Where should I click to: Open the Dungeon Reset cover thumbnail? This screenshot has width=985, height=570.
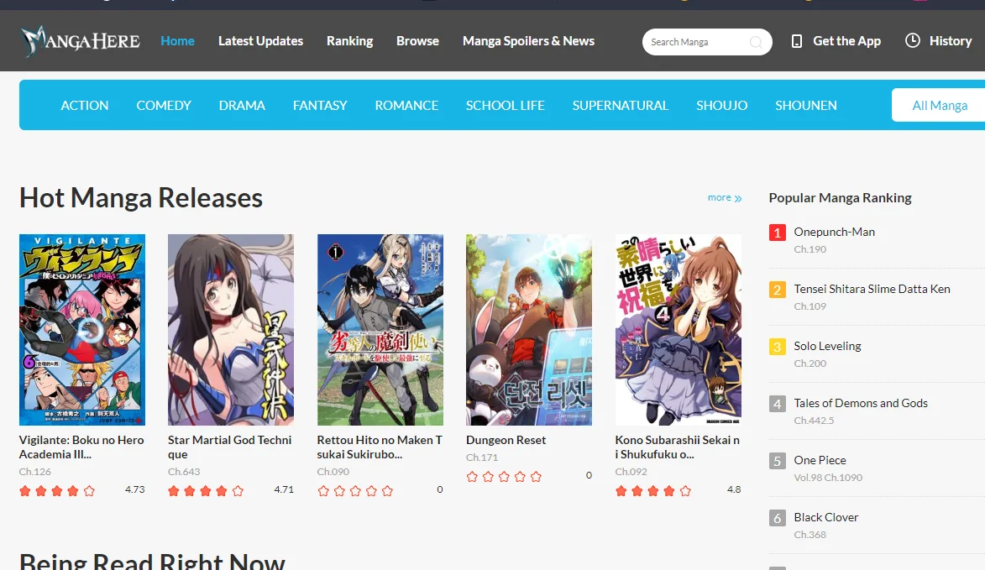pos(528,329)
